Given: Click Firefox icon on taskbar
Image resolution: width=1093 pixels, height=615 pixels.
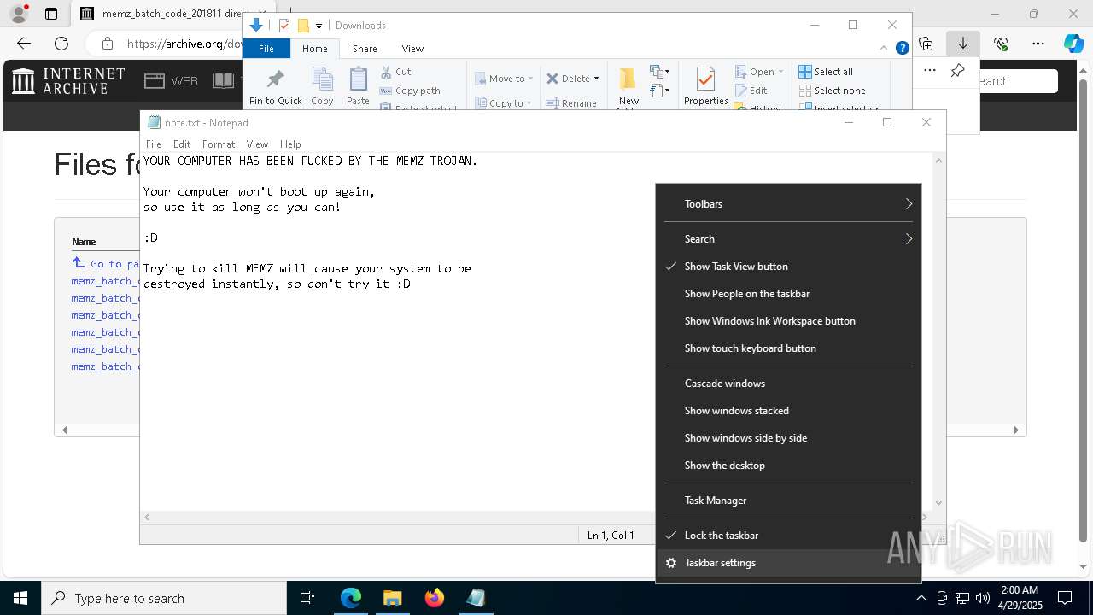Looking at the screenshot, I should point(434,598).
